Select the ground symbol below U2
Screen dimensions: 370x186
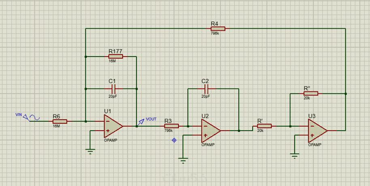pyautogui.click(x=183, y=161)
